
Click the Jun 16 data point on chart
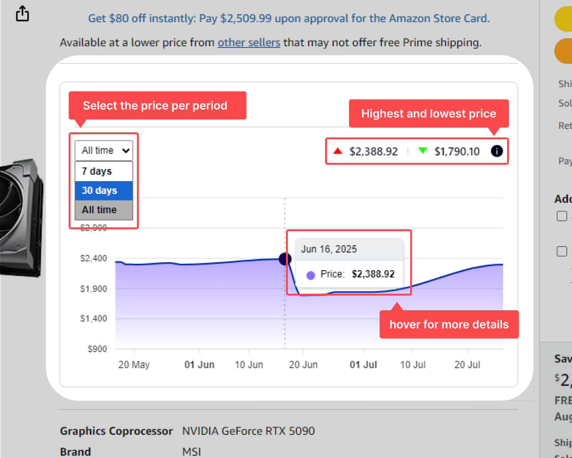[285, 259]
